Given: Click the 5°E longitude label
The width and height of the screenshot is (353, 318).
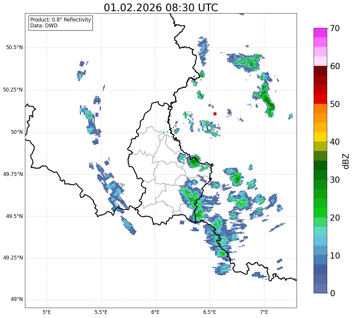Looking at the screenshot, I should coord(47,312).
